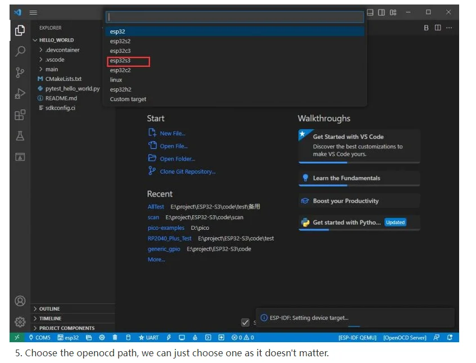Screen dimensions: 476x363
Task: Focus the target quick pick input field
Action: pyautogui.click(x=235, y=17)
